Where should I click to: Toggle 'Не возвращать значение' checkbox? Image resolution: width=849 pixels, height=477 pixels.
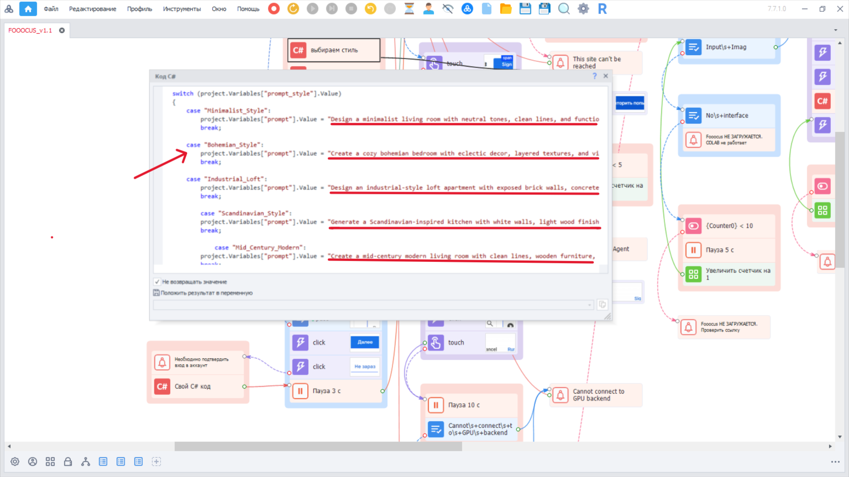(x=157, y=282)
